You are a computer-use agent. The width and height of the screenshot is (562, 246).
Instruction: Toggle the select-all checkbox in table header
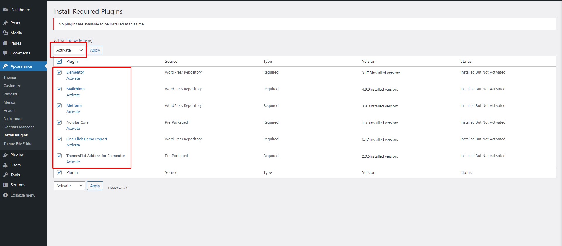[x=59, y=61]
